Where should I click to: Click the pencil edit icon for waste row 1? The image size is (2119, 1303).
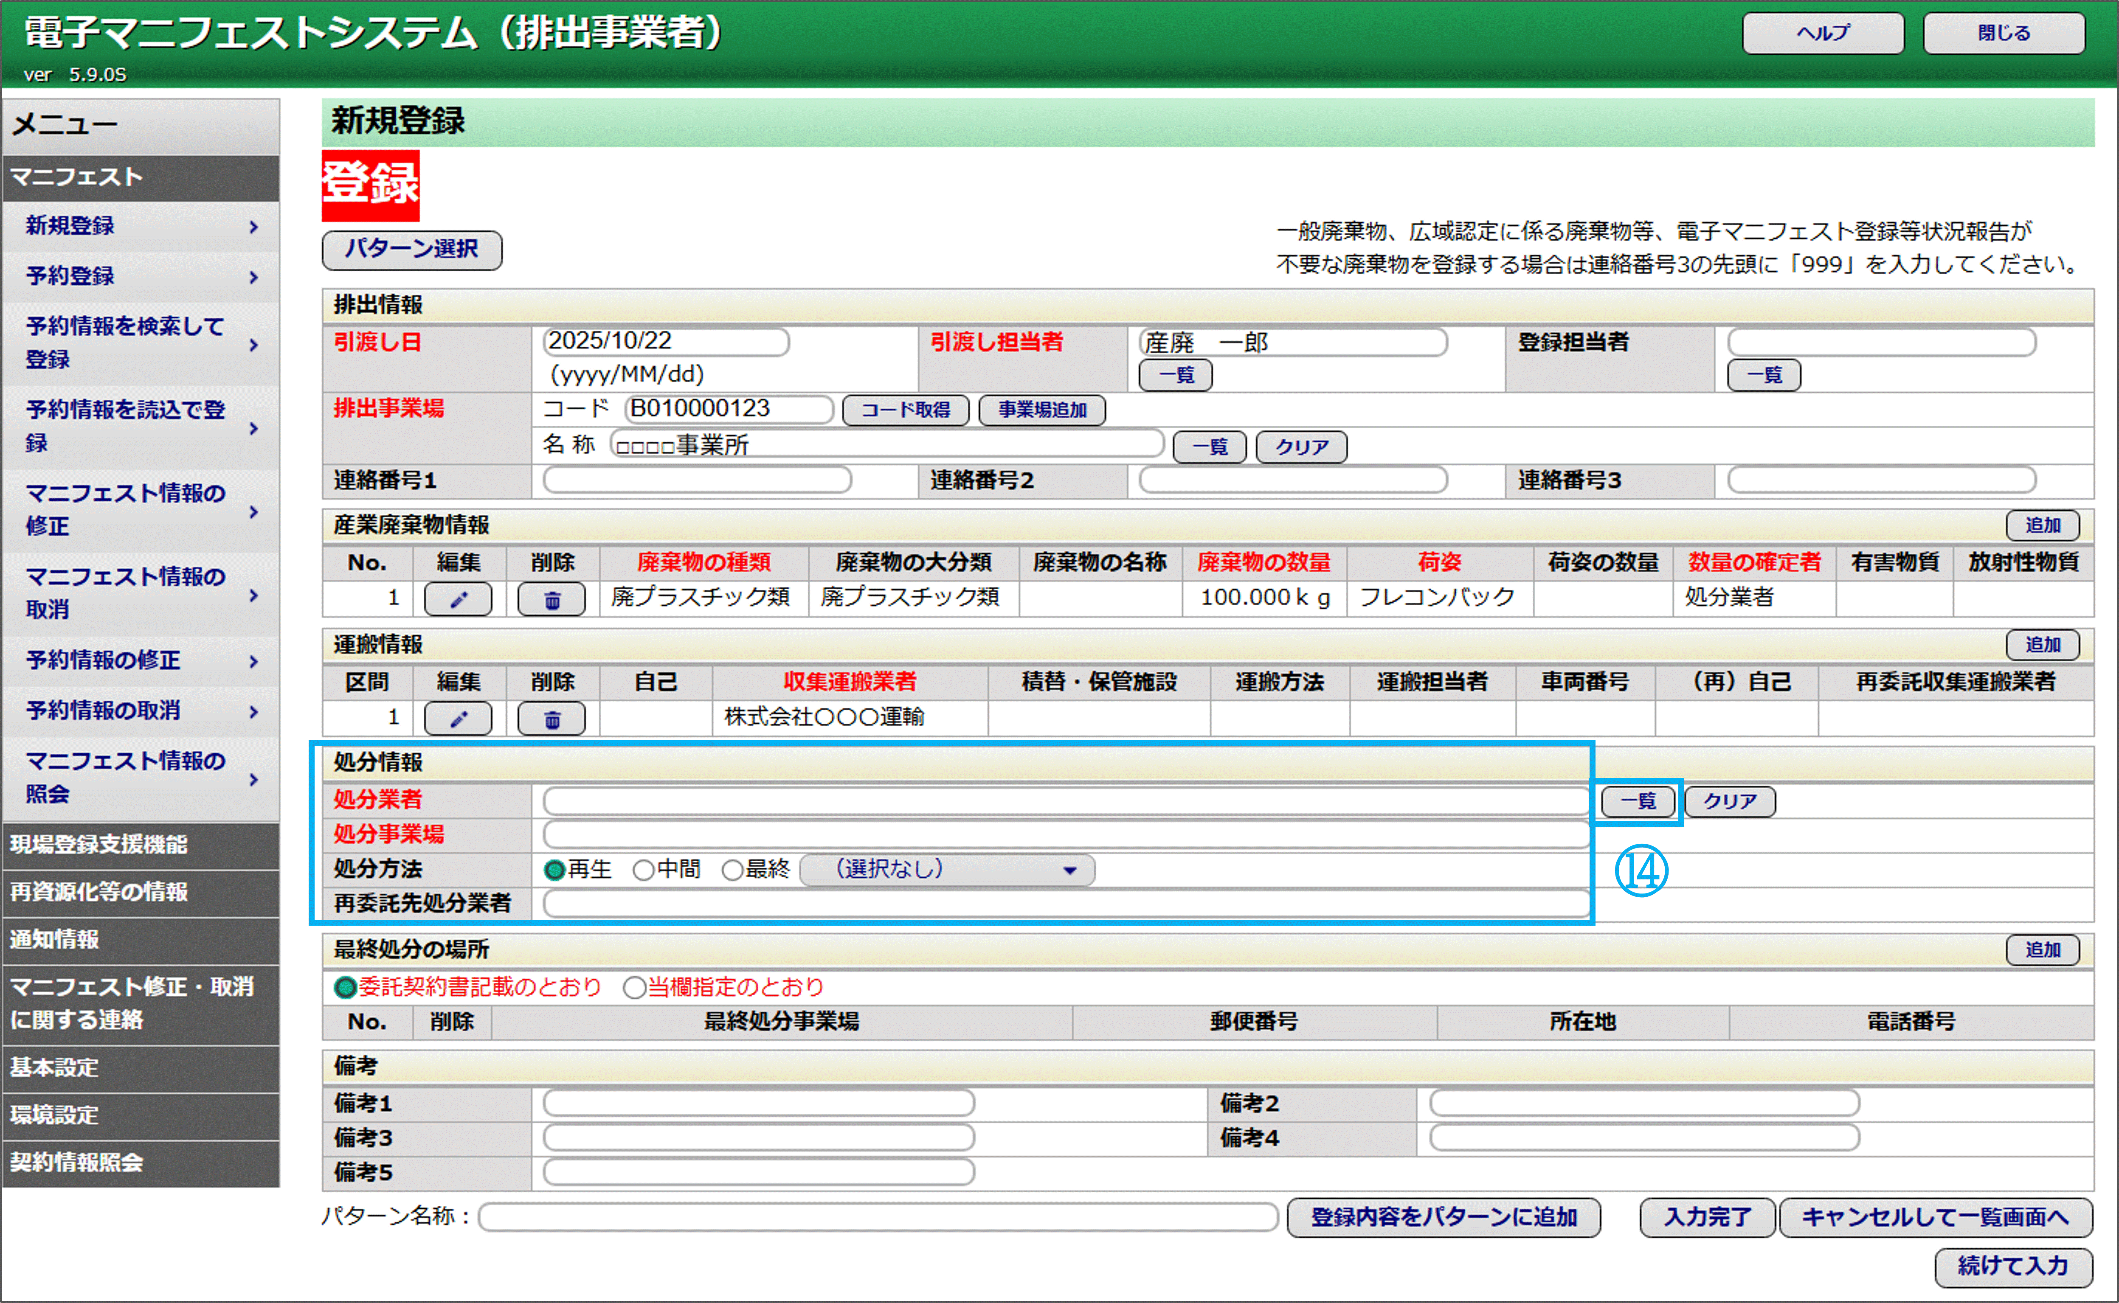click(x=458, y=599)
